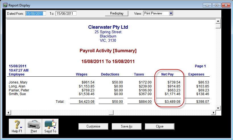Click the Save As button
Screen dimensions: 233x140
click(x=127, y=126)
